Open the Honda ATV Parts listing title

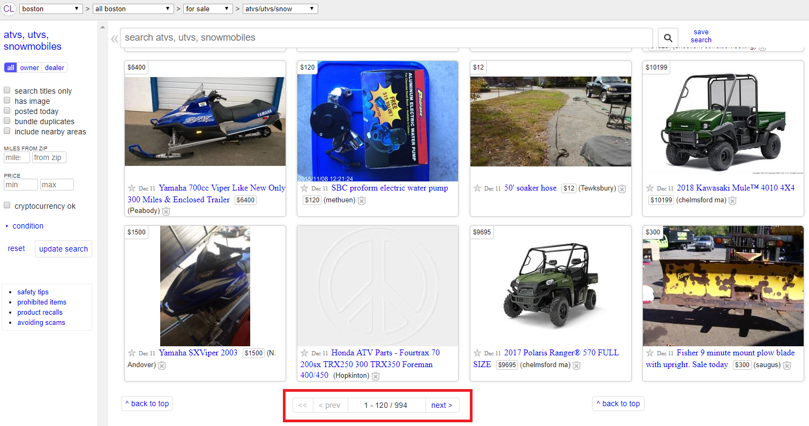click(x=370, y=364)
